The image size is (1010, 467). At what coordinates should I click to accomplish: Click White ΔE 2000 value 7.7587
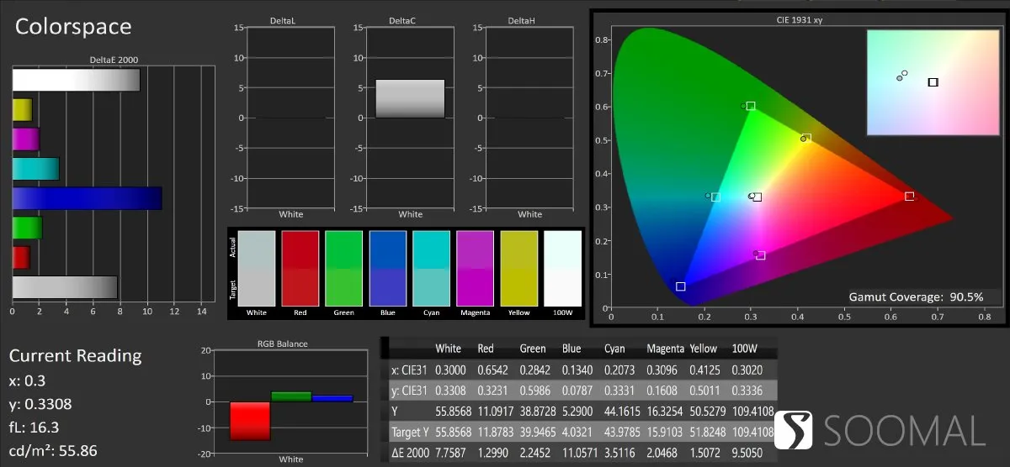click(x=451, y=454)
